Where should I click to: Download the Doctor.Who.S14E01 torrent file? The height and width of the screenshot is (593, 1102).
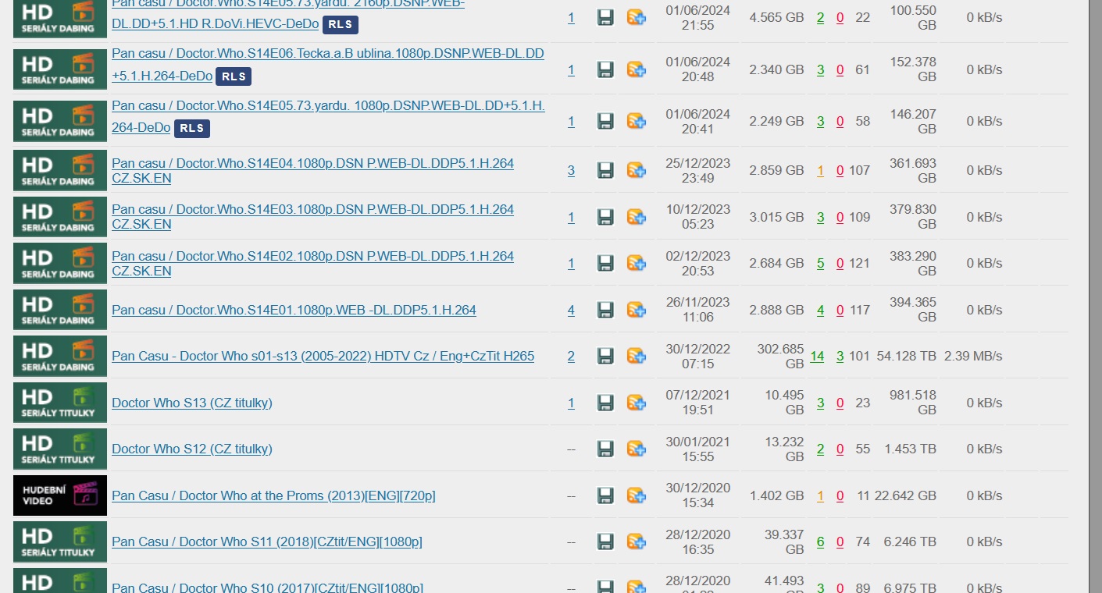605,310
